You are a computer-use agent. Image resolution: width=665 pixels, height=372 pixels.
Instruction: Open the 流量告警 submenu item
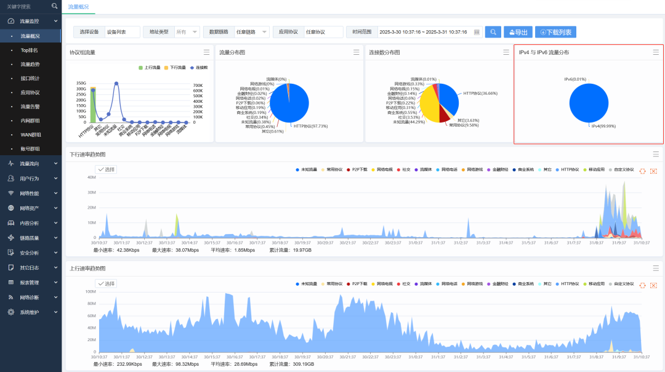(x=31, y=107)
